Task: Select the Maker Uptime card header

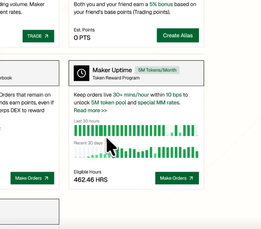Action: [x=136, y=73]
